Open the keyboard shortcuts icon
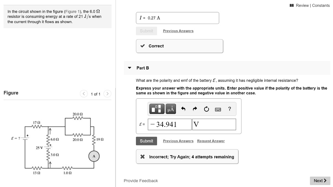This screenshot has height=187, width=333. 217,109
